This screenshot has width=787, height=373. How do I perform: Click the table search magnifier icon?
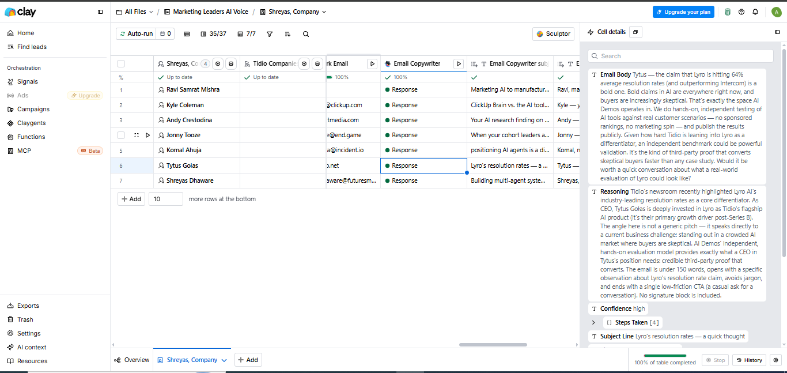[306, 34]
